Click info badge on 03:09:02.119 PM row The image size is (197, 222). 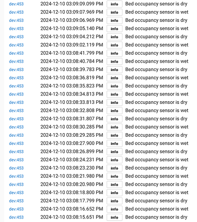pyautogui.click(x=114, y=45)
